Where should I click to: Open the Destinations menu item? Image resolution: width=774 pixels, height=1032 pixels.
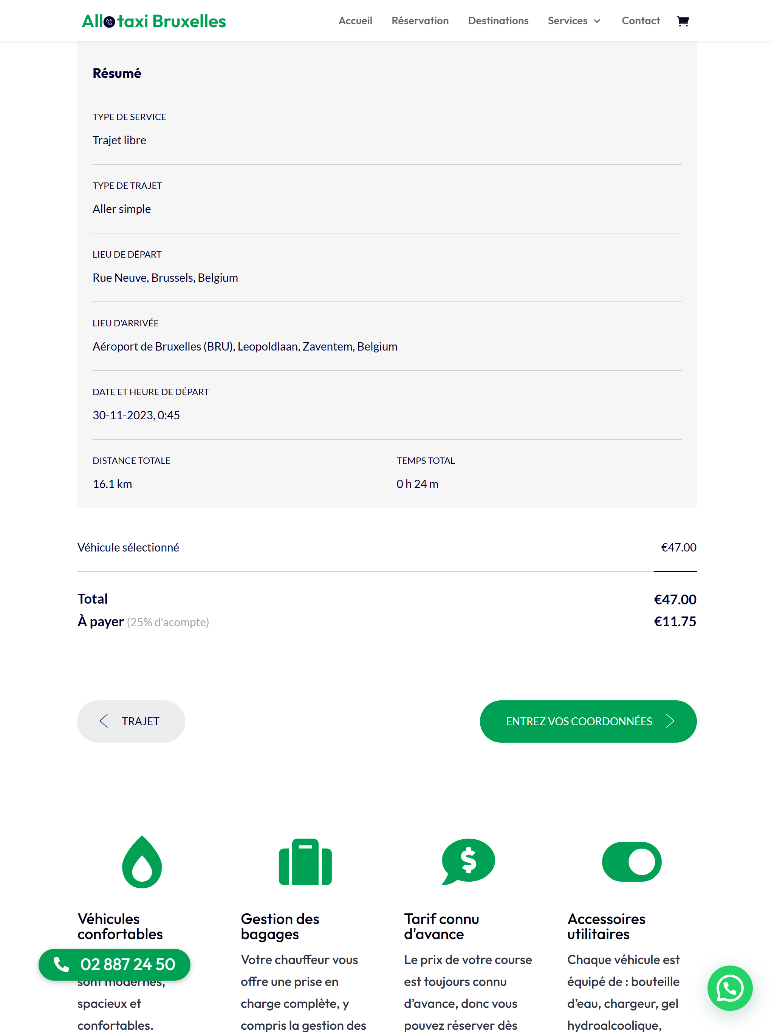[x=498, y=21]
